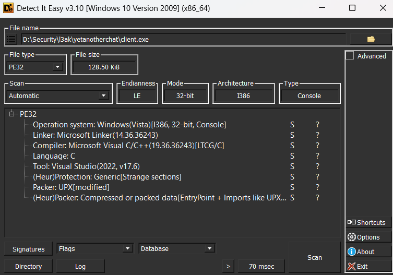Click the ? on Compiler row
Image resolution: width=393 pixels, height=275 pixels.
[317, 146]
